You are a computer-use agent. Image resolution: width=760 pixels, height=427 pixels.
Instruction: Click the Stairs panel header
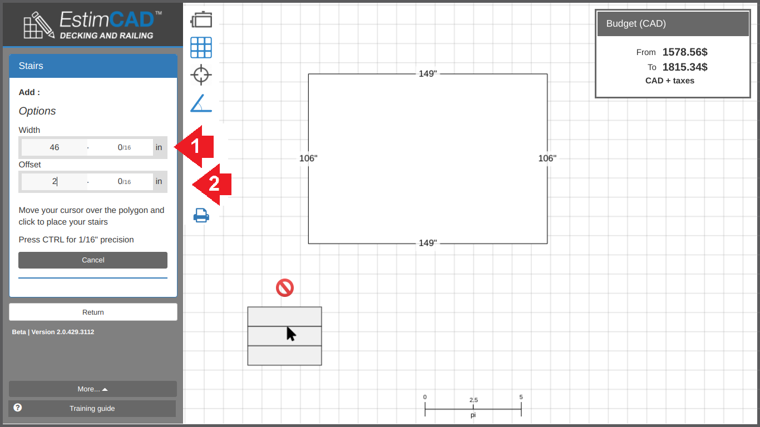93,66
